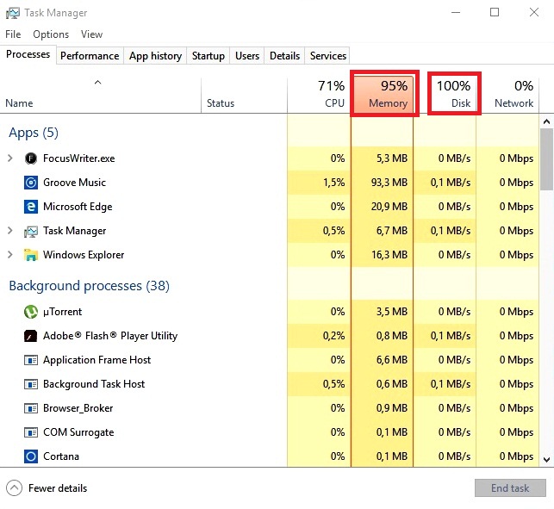Select the Adobe Flash Player Utility name
554x509 pixels.
pos(110,336)
